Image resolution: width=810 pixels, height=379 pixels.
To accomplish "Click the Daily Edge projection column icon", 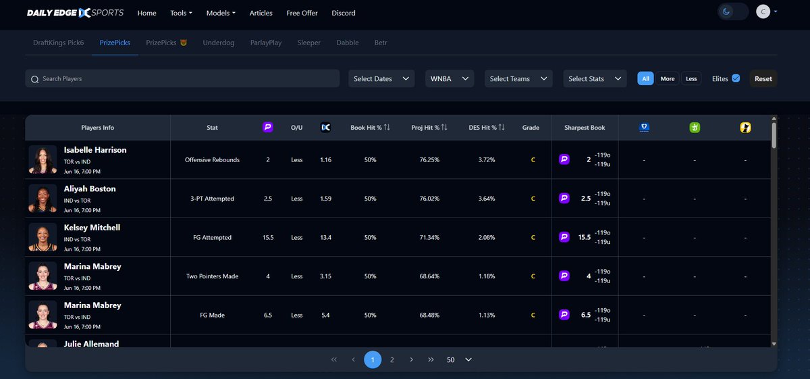I will [x=325, y=127].
